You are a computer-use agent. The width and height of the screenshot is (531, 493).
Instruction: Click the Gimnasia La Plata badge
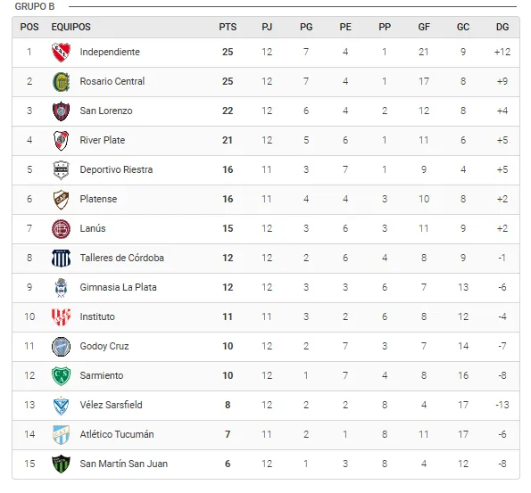point(61,288)
